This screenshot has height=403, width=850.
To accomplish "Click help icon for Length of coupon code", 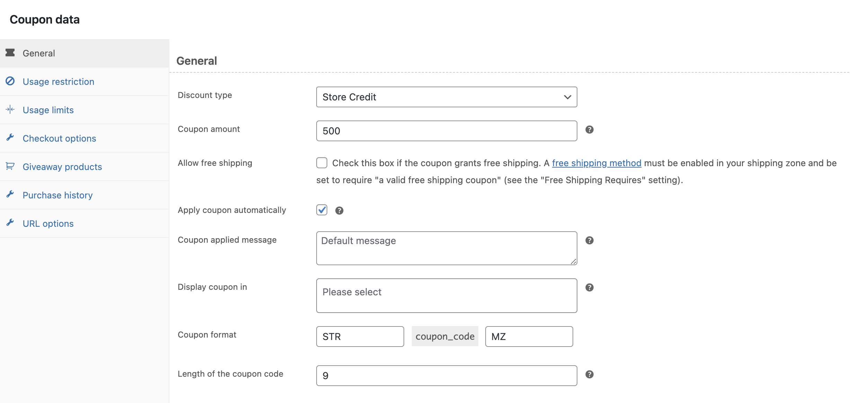I will tap(590, 374).
